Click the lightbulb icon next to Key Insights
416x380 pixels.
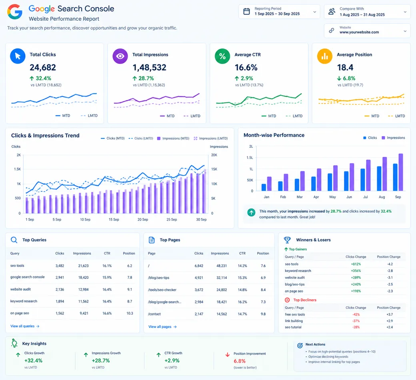[x=14, y=343]
